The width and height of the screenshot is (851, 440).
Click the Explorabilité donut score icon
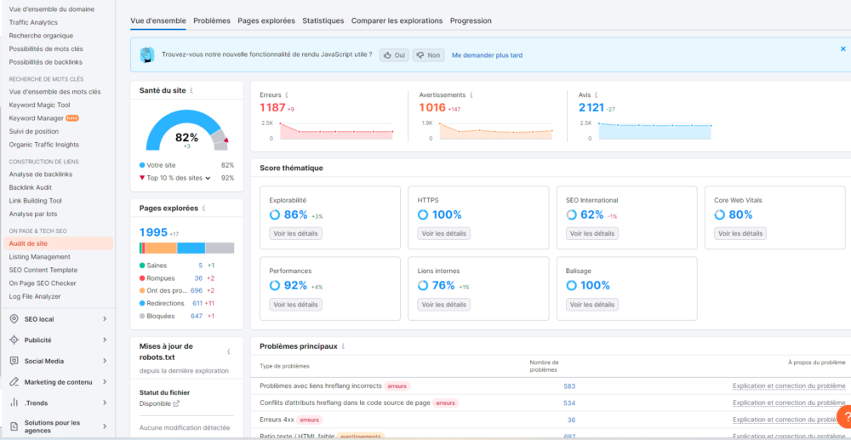tap(275, 214)
